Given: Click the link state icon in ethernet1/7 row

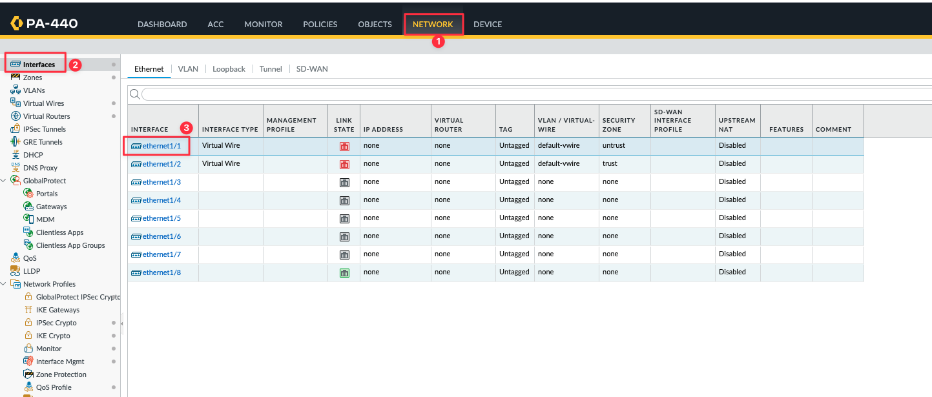Looking at the screenshot, I should 344,255.
